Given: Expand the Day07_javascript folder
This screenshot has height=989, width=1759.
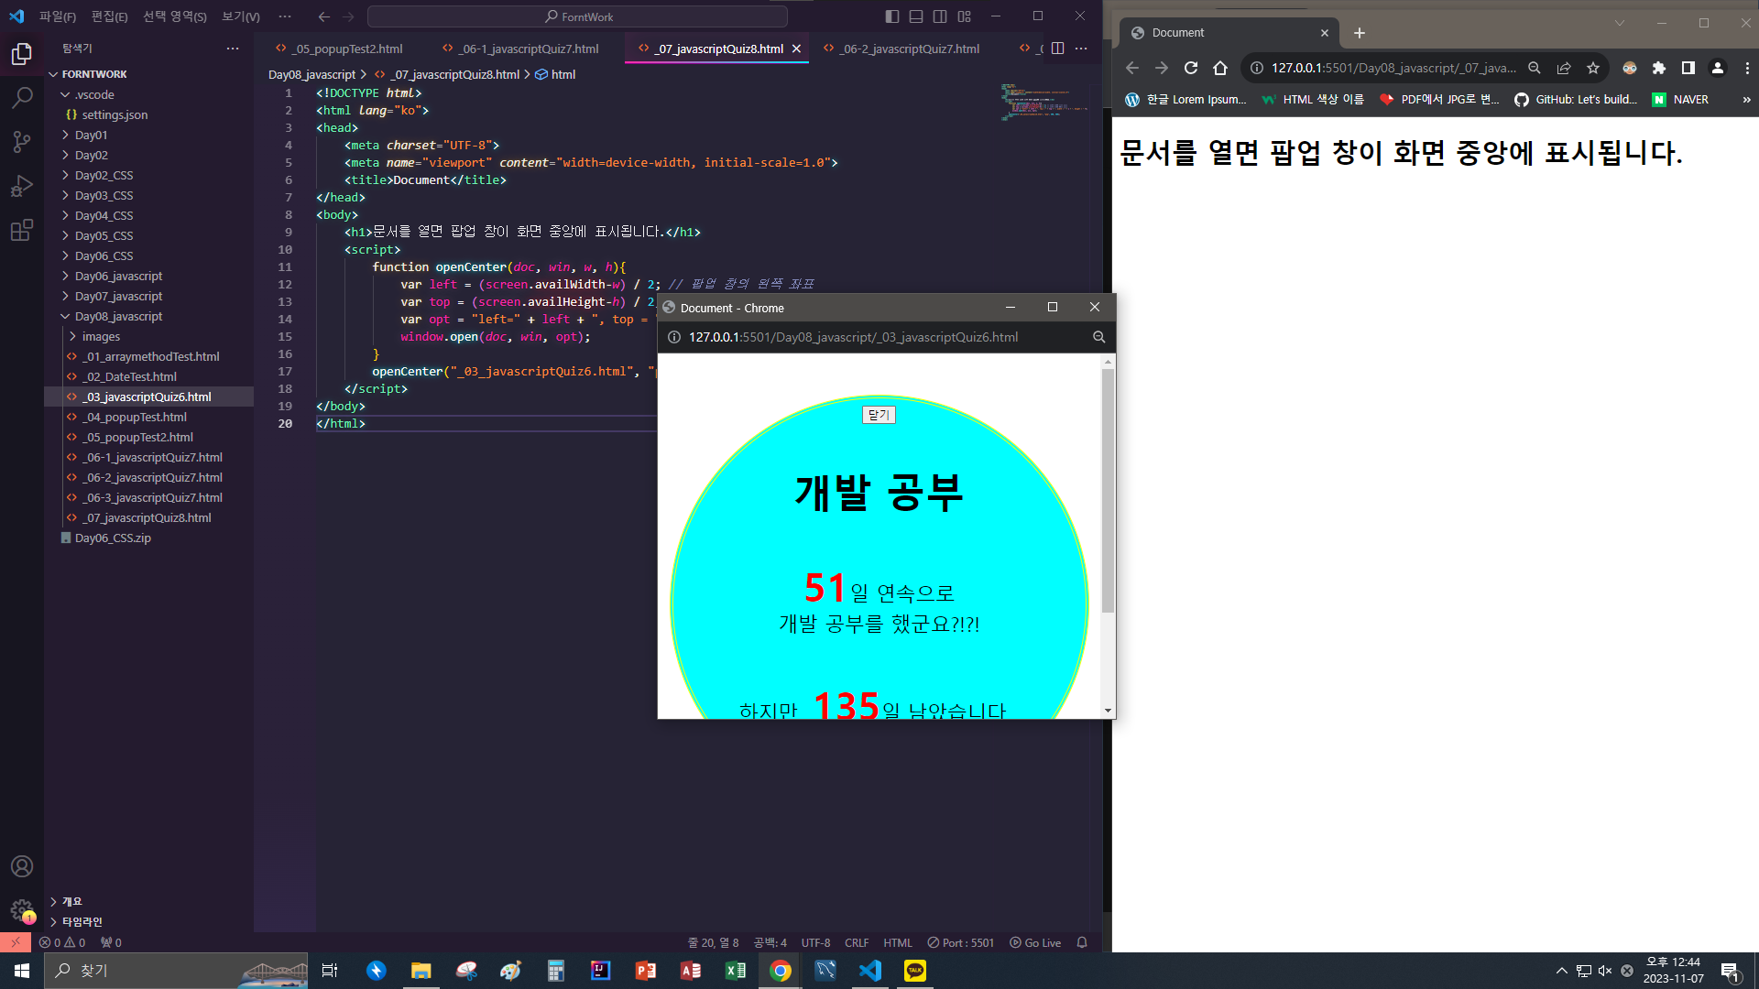Looking at the screenshot, I should (x=118, y=296).
